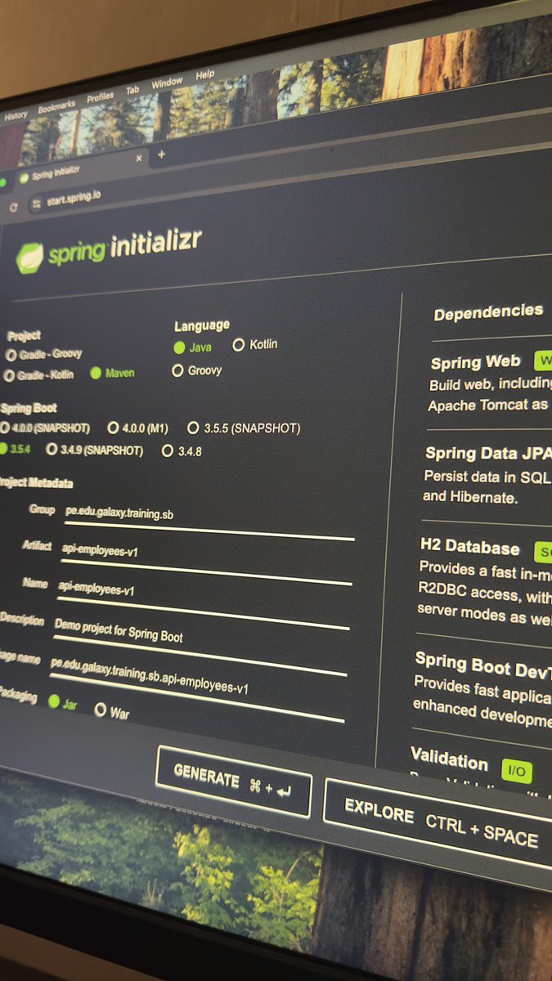
Task: Pick War packaging
Action: pyautogui.click(x=112, y=711)
